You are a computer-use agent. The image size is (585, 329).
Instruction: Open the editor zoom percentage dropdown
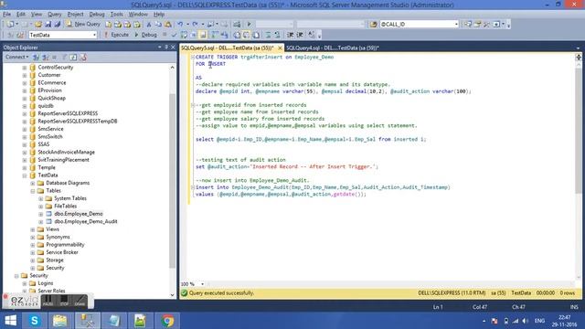202,284
